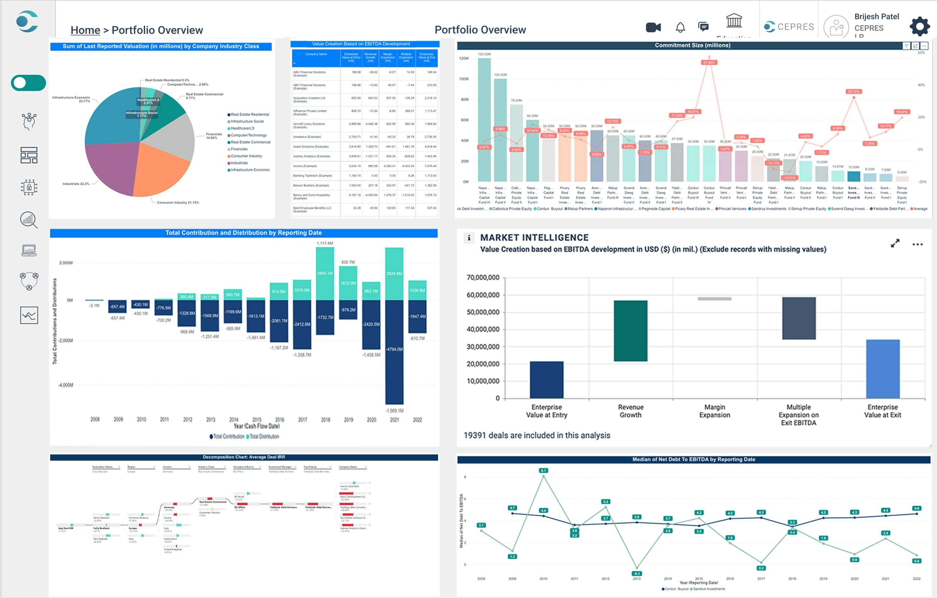Open the AI head network sidebar icon
Viewport: 937px width, 598px height.
29,121
